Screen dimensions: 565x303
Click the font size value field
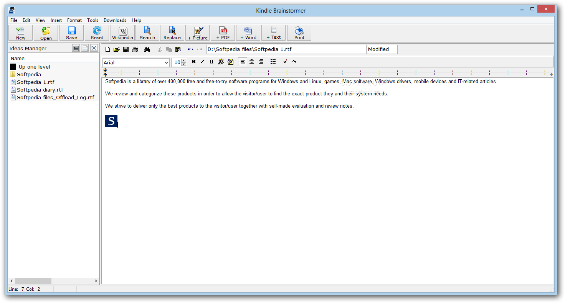click(177, 62)
